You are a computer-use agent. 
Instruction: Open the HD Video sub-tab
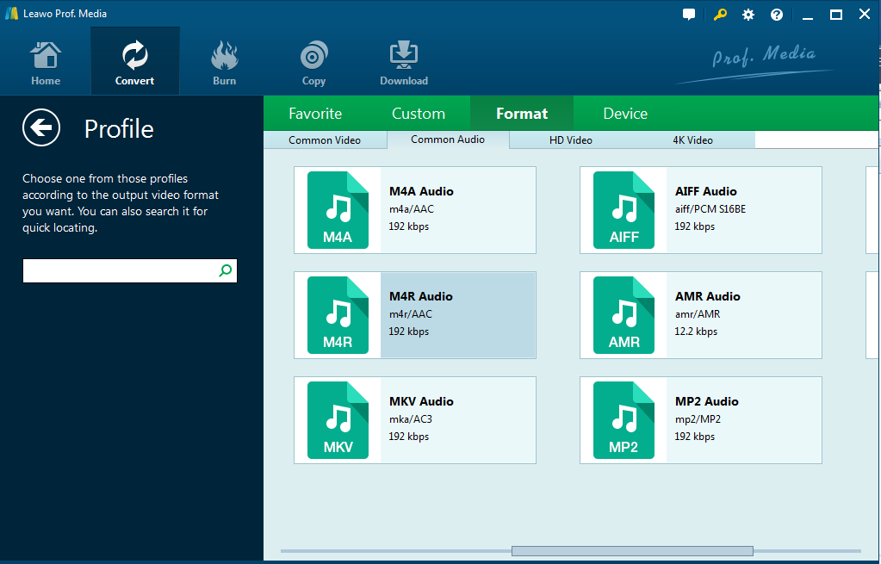tap(571, 140)
